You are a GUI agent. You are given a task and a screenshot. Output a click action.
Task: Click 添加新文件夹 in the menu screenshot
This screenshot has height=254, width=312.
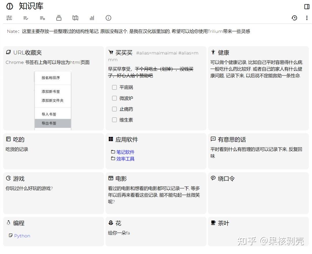(x=53, y=101)
